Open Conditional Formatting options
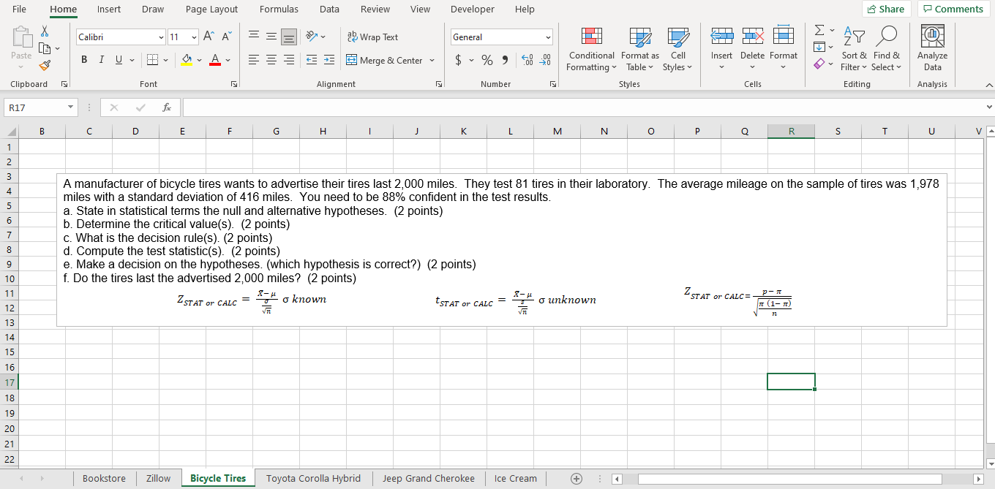The height and width of the screenshot is (489, 995). point(590,50)
